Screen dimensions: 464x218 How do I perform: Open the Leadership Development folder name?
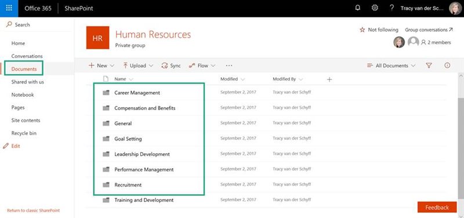[142, 154]
